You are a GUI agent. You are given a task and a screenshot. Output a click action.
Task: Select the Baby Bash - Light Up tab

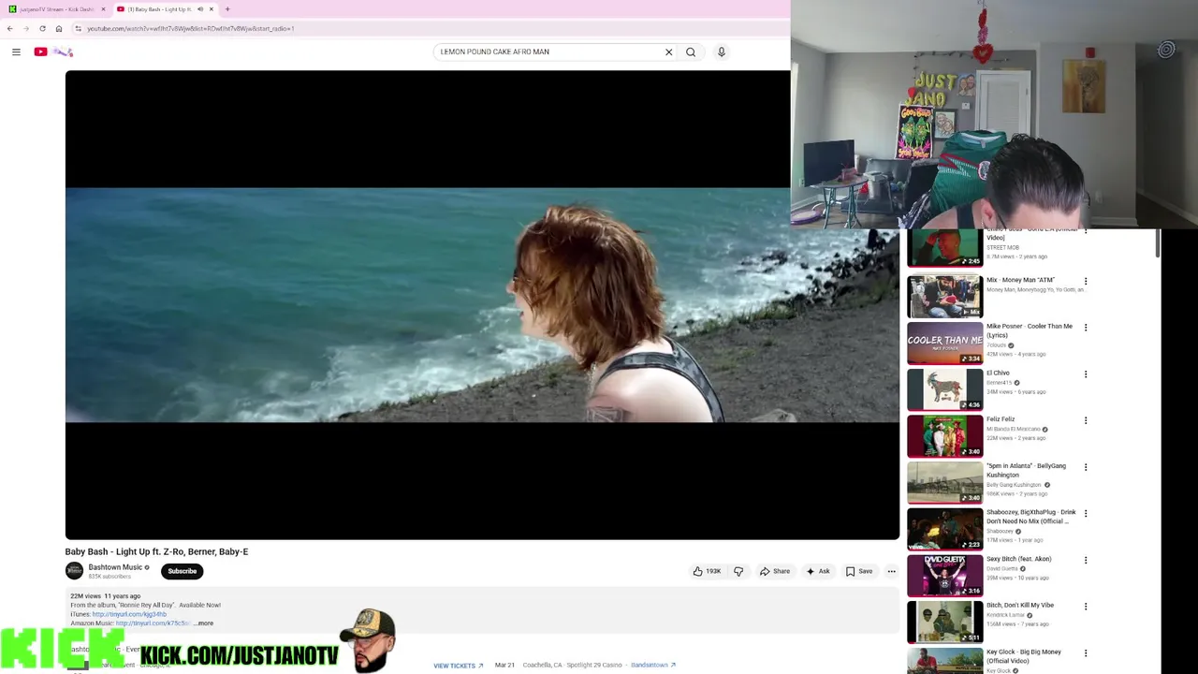[x=159, y=9]
